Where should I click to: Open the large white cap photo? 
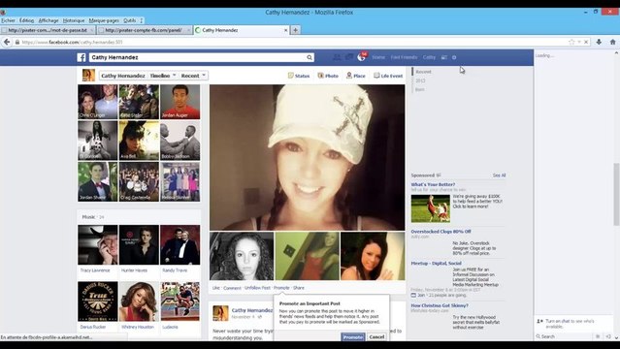[308, 157]
